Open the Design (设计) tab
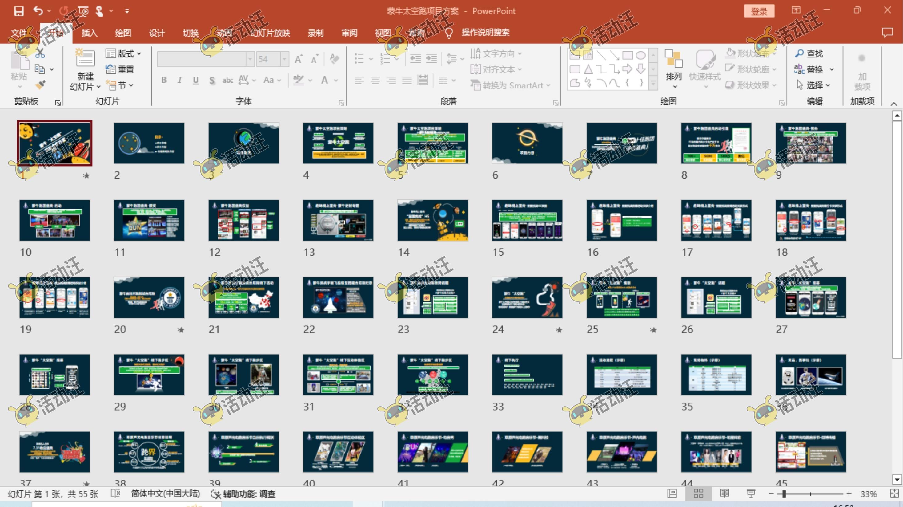Image resolution: width=903 pixels, height=507 pixels. pos(157,33)
